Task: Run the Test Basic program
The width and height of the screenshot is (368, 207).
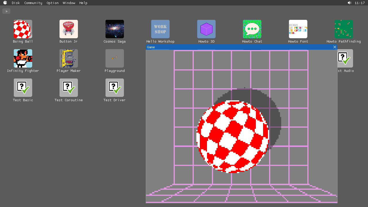Action: click(x=23, y=88)
